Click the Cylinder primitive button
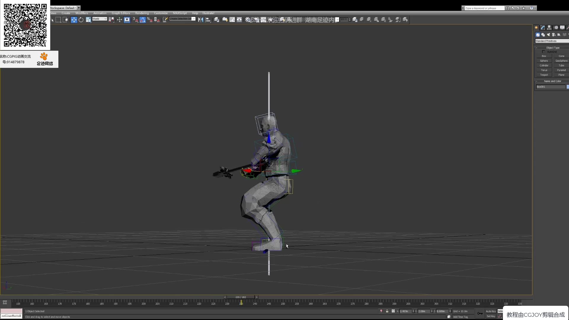Image resolution: width=569 pixels, height=320 pixels. [x=544, y=65]
